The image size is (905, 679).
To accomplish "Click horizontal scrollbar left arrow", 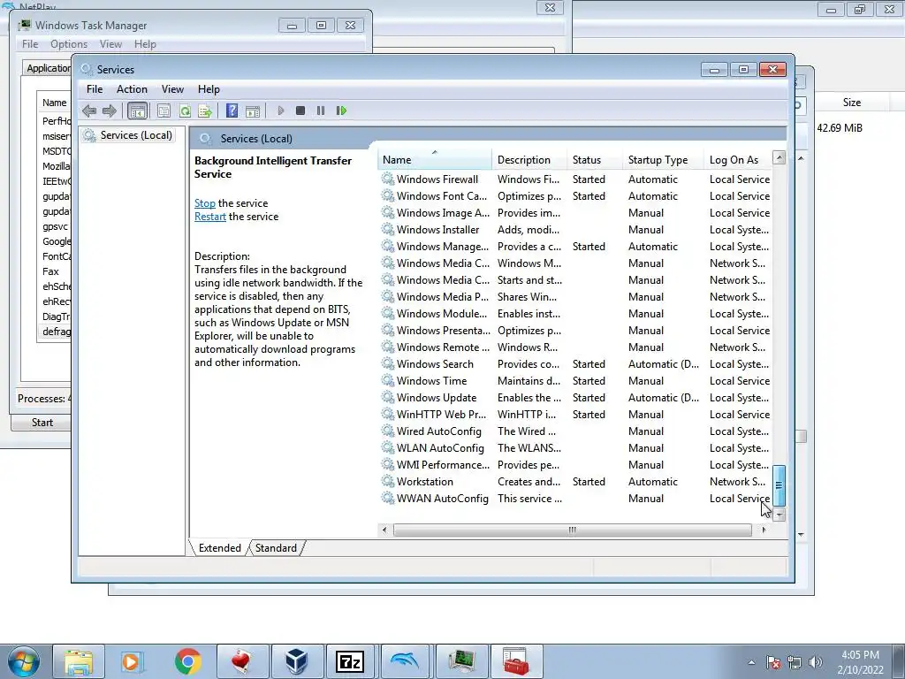I will tap(385, 530).
